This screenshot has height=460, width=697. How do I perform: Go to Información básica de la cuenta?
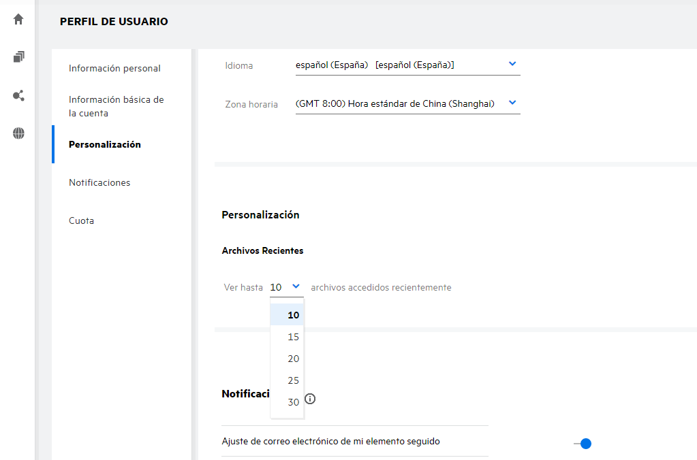[x=116, y=106]
